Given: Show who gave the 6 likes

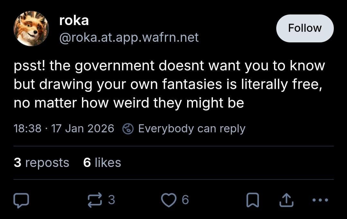Looking at the screenshot, I should 102,163.
